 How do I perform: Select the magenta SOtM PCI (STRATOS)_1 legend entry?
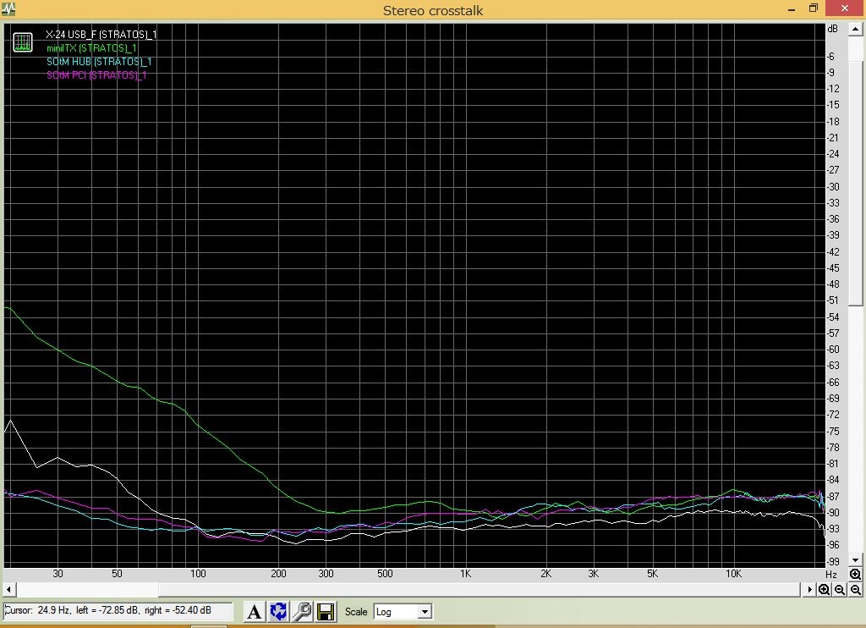[96, 75]
